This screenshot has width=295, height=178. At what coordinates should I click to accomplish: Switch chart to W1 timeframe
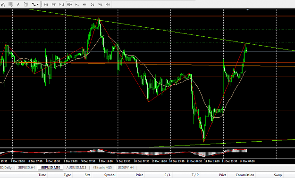100,5
